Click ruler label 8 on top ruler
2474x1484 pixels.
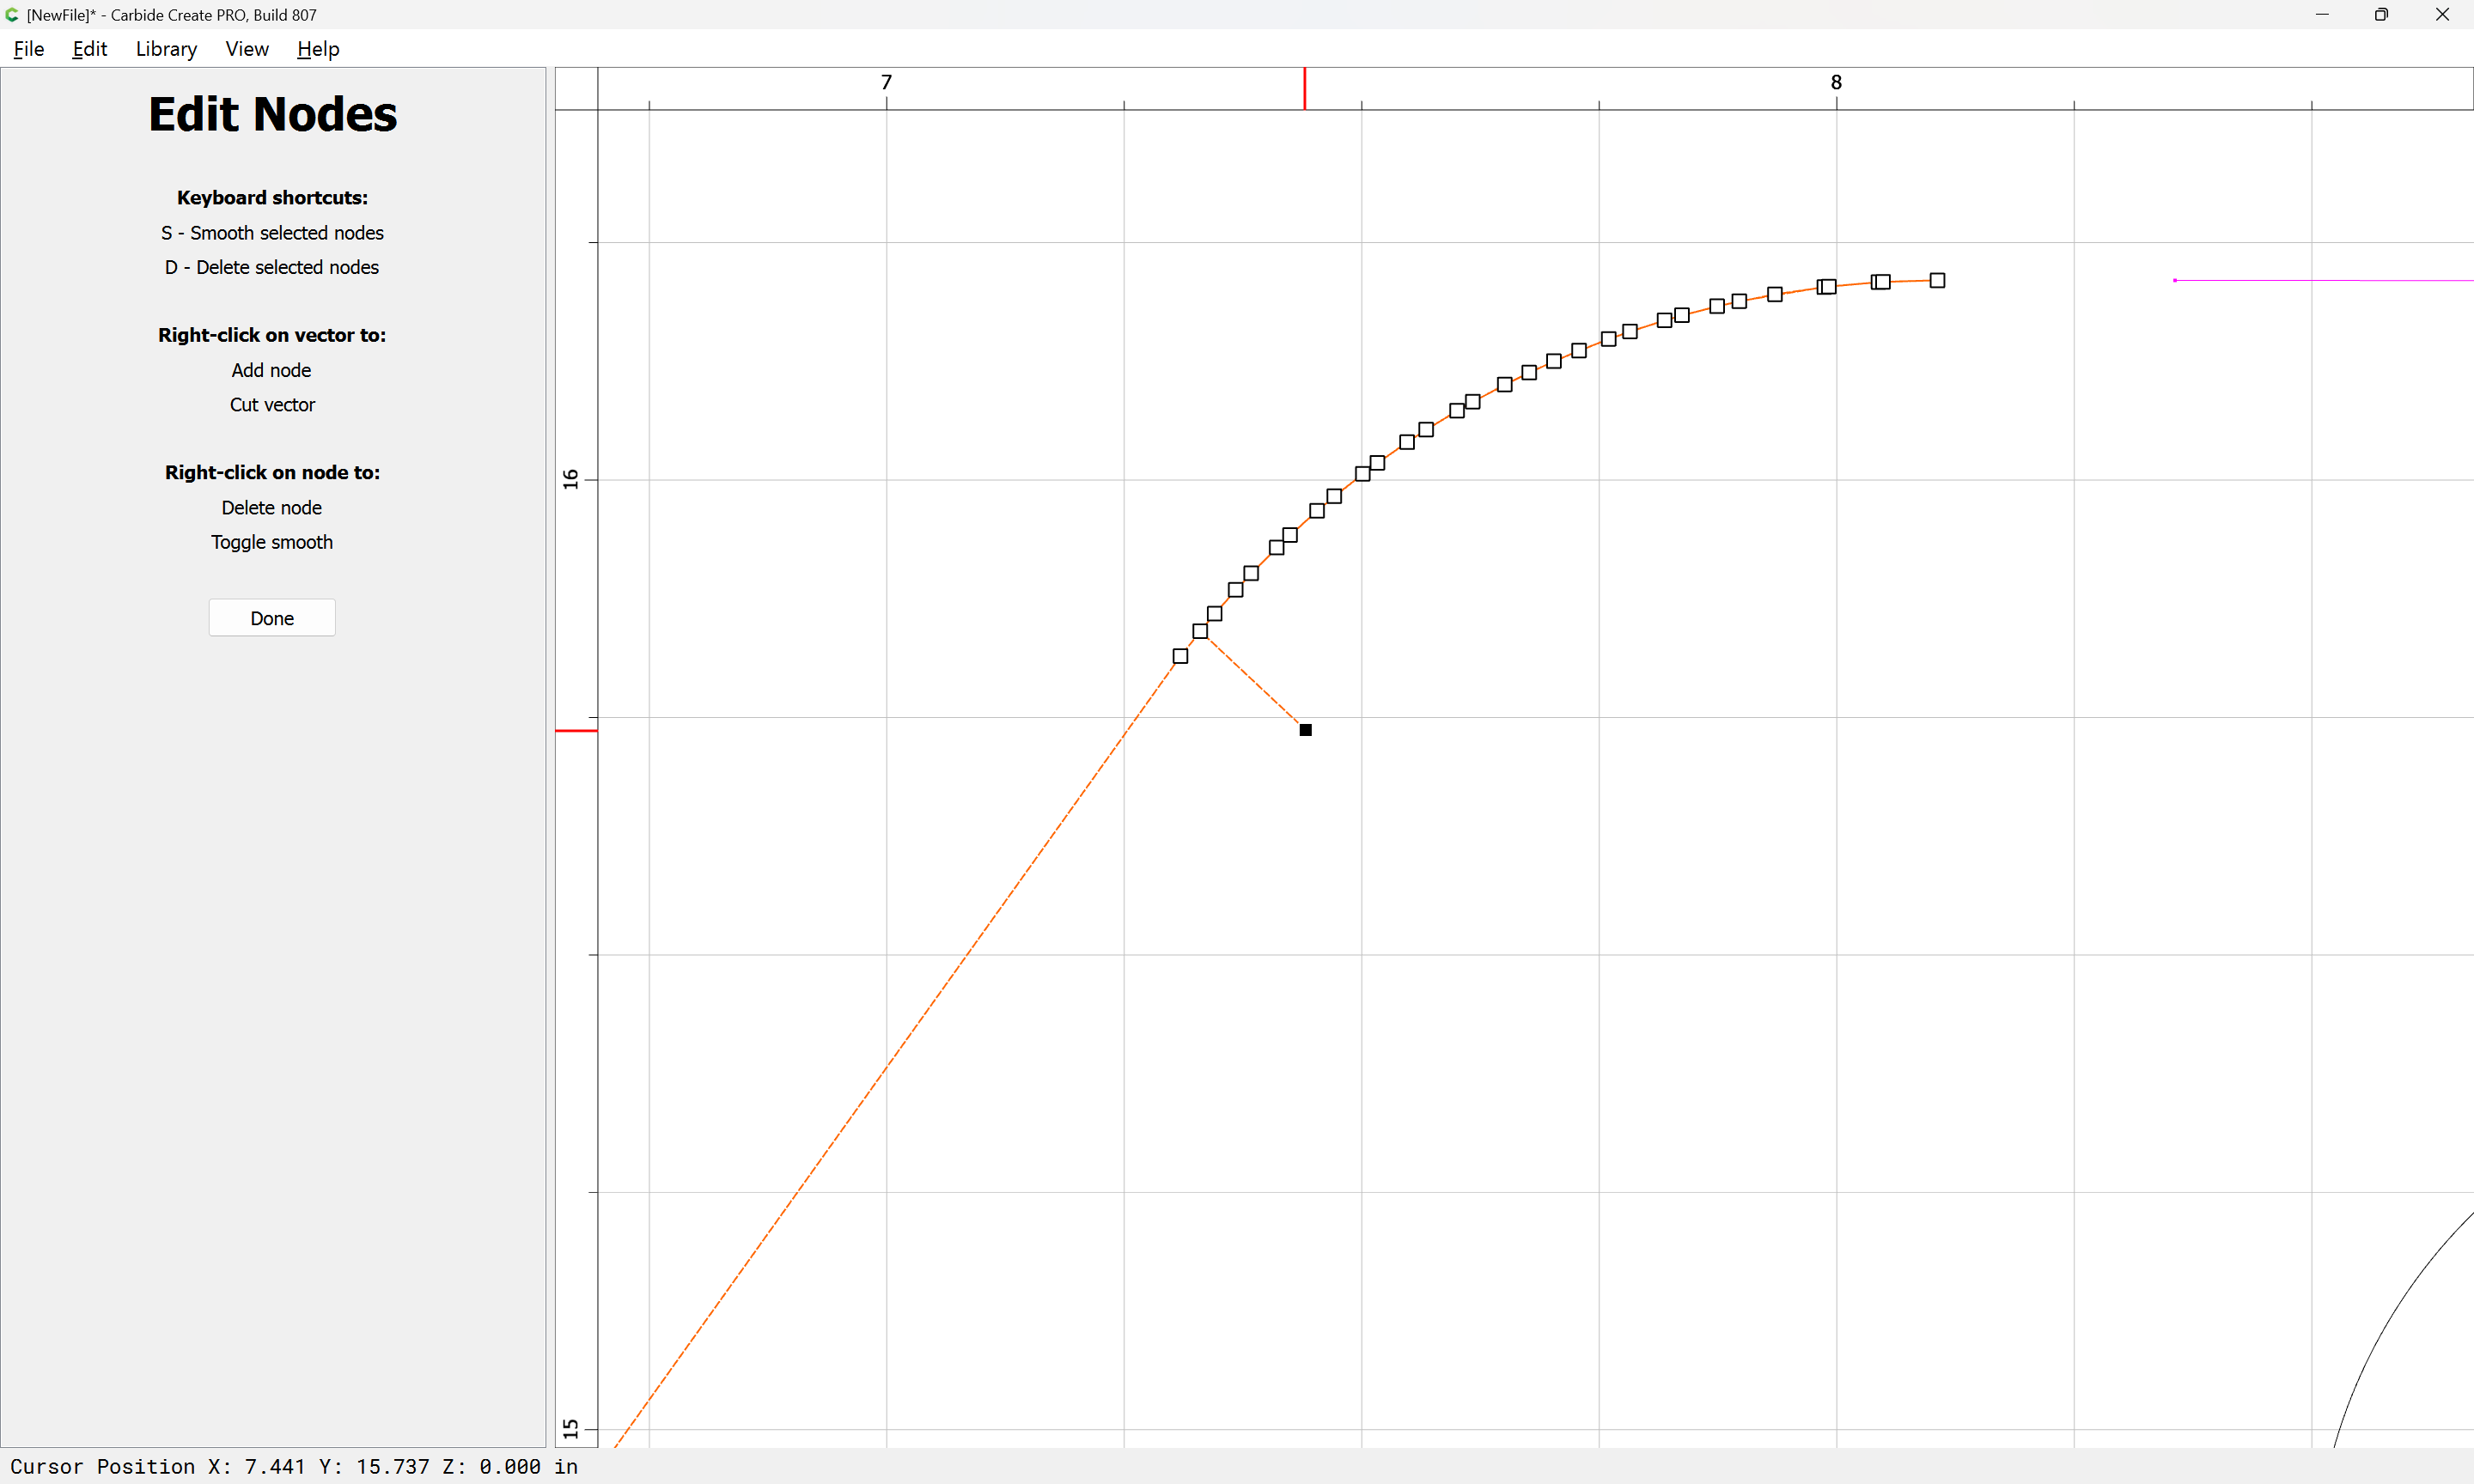(1836, 82)
